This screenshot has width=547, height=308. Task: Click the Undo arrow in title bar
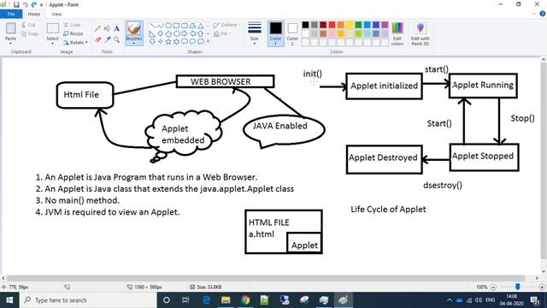tap(25, 4)
